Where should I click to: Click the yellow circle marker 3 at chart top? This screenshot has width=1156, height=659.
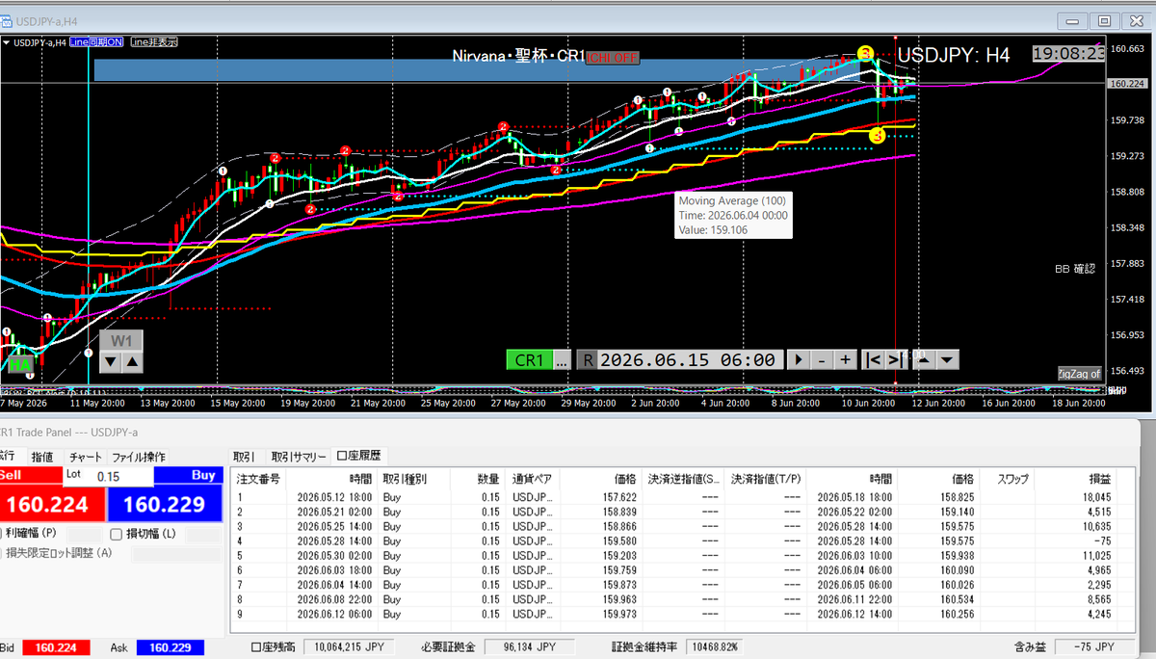pyautogui.click(x=866, y=52)
